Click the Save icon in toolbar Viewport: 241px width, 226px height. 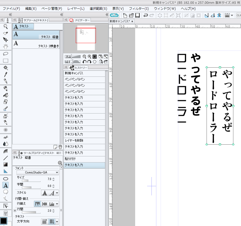coord(137,15)
